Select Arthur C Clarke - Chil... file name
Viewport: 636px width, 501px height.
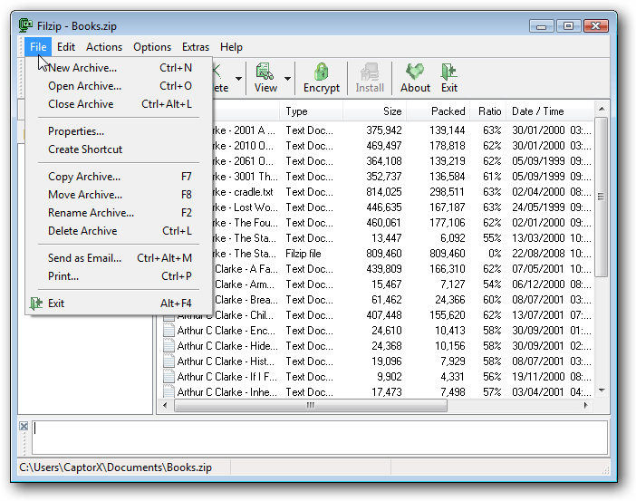tap(227, 315)
